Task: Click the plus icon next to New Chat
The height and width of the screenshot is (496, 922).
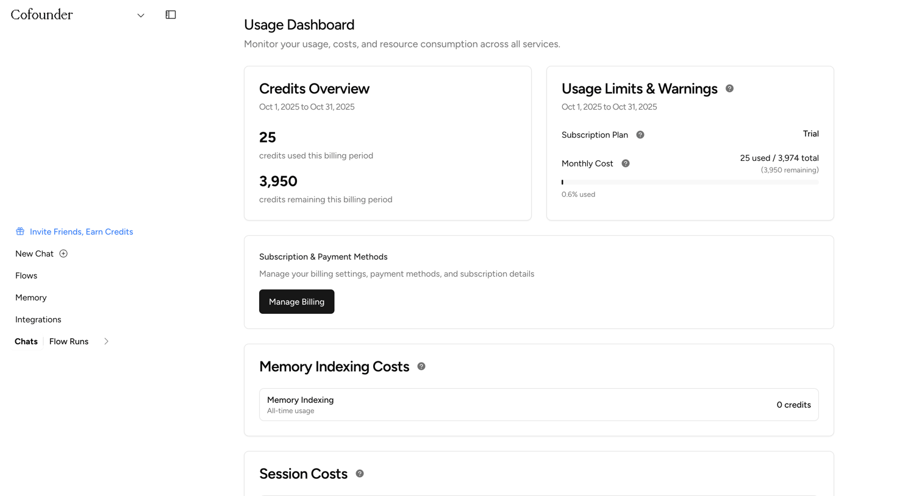Action: [x=63, y=253]
